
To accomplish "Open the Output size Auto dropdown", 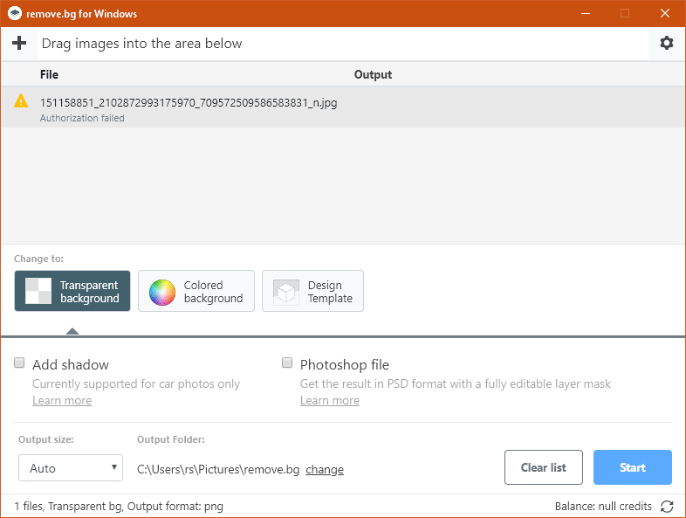I will tap(71, 468).
